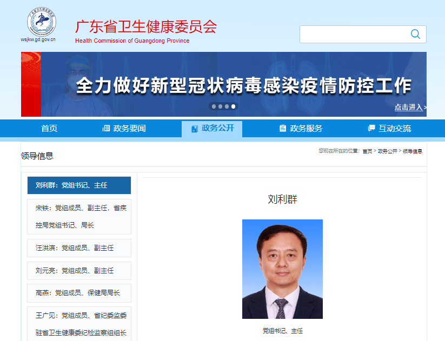The image size is (445, 341).
Task: Click the 党组书记、主任 caption below photo
Action: pos(283,331)
